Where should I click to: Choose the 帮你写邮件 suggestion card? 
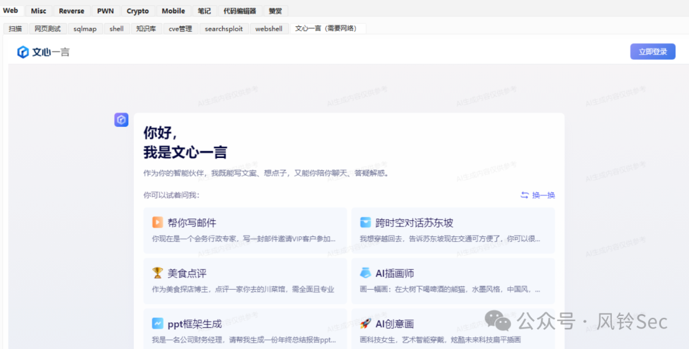[x=245, y=231]
